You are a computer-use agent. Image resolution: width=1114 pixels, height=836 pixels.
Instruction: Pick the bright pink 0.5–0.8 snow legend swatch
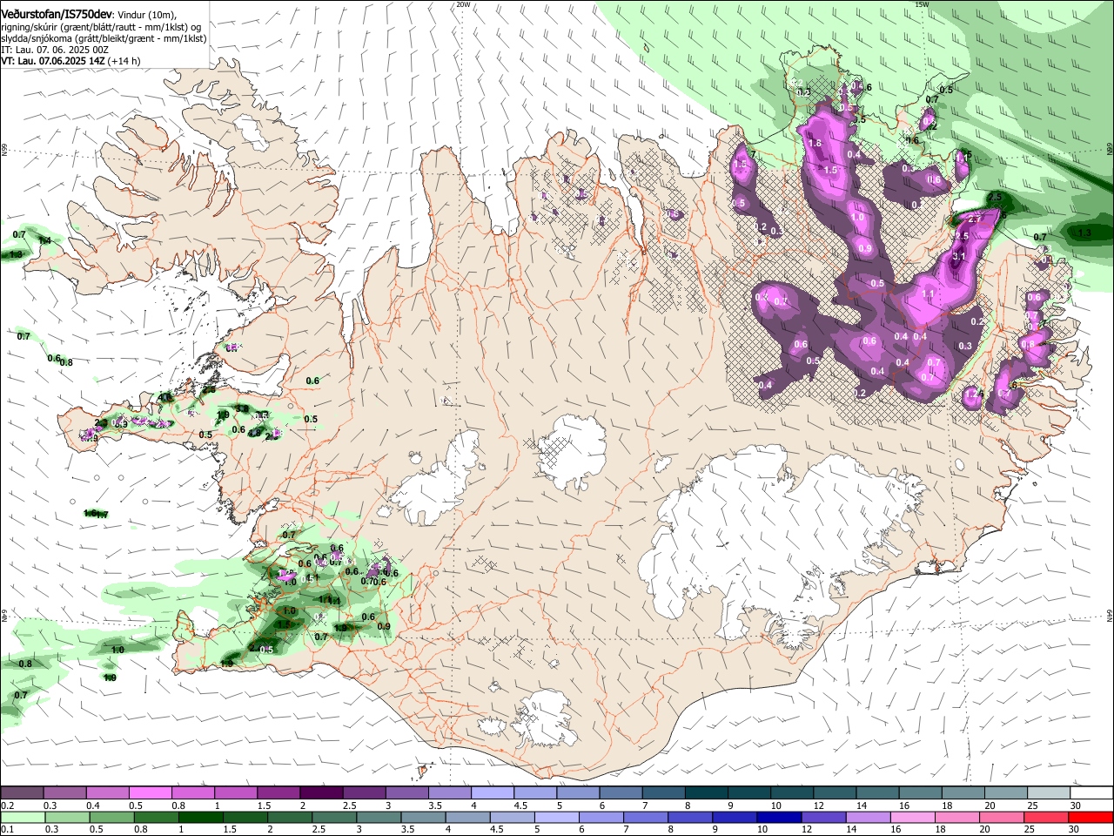150,793
